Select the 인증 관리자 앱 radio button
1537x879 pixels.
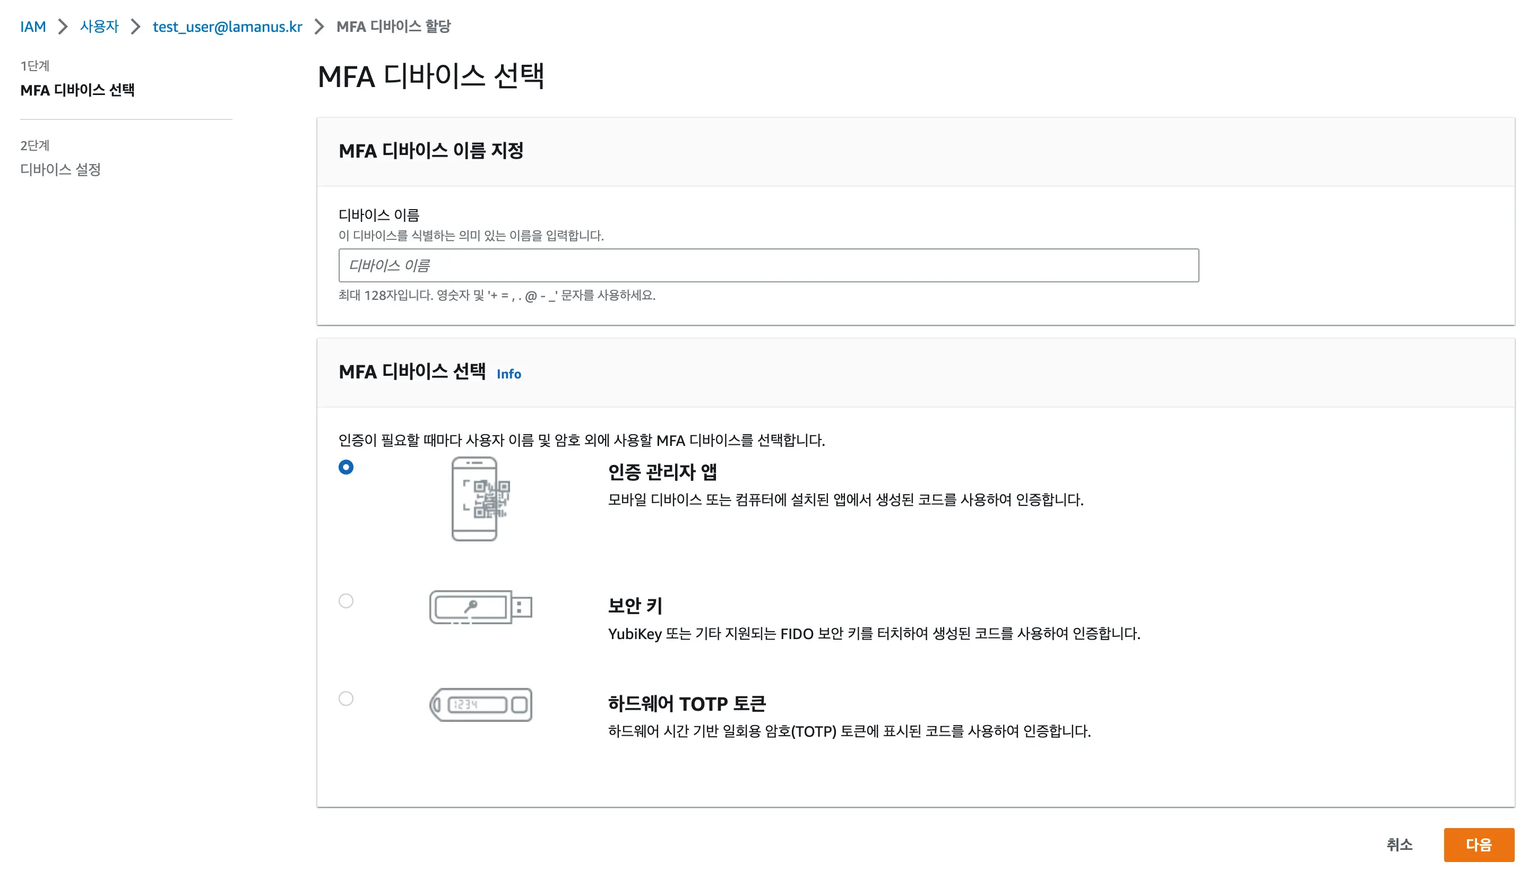(346, 467)
